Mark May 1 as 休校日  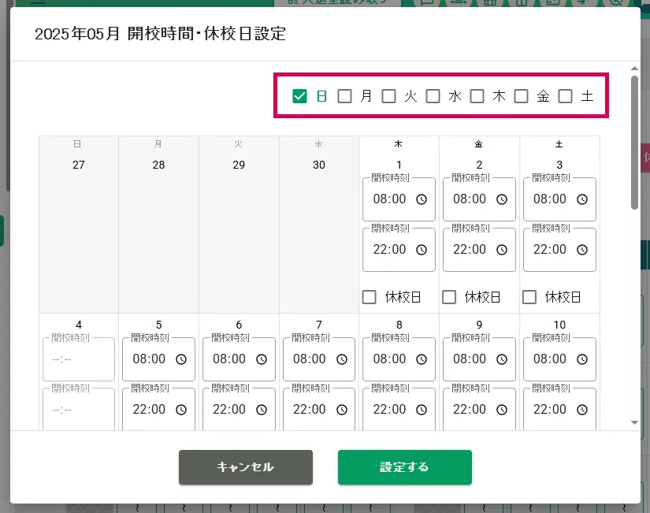(370, 297)
